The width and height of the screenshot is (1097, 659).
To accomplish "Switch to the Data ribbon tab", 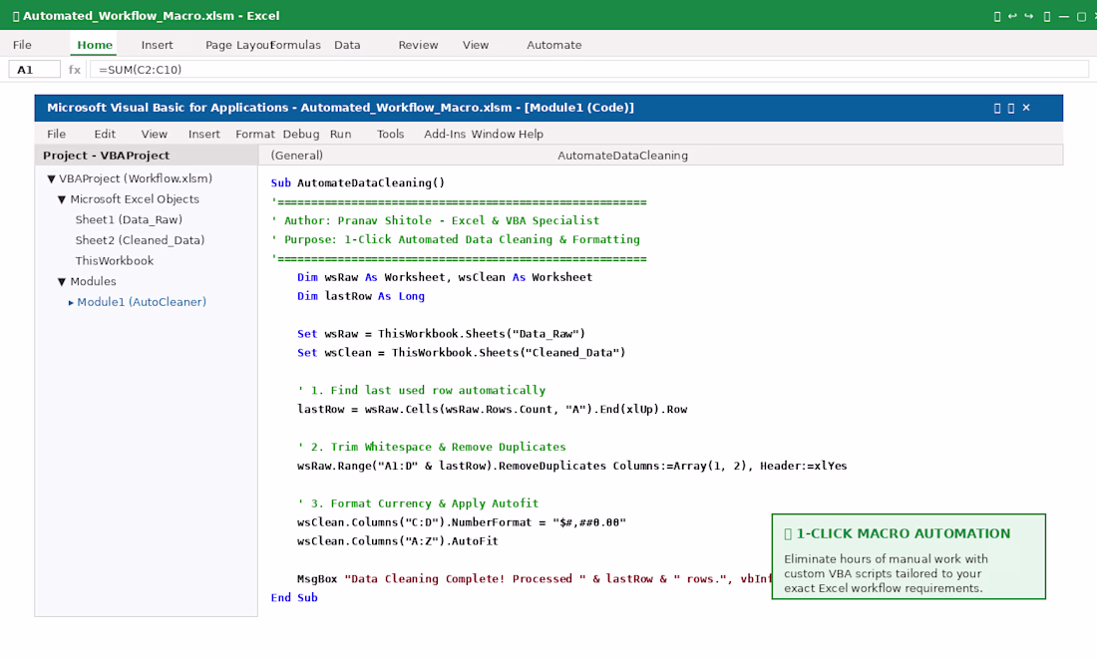I will coord(347,45).
